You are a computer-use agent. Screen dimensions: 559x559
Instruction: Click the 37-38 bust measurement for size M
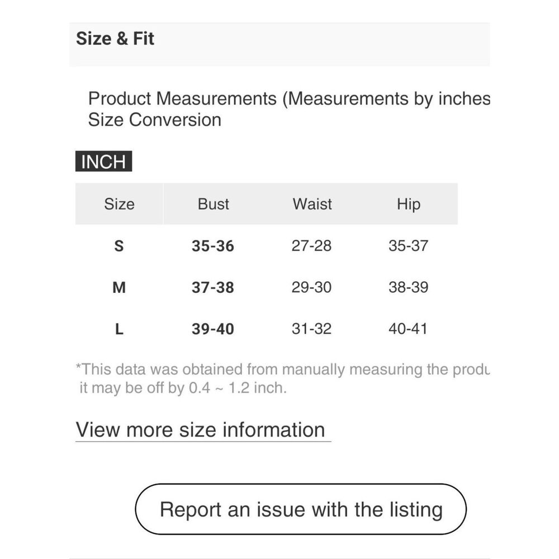213,287
